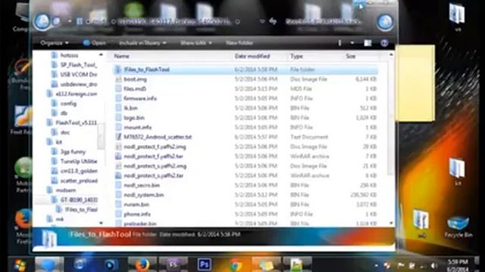Image resolution: width=485 pixels, height=272 pixels.
Task: Open TuneUp Utilities folder in tree
Action: [x=78, y=161]
